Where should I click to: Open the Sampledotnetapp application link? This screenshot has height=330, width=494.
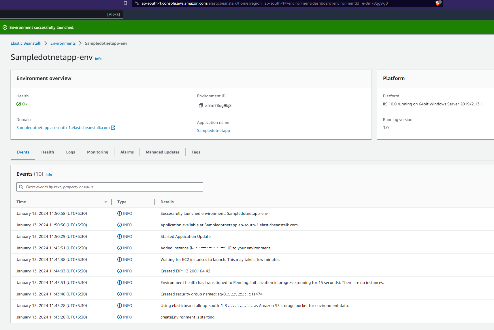[x=213, y=130]
